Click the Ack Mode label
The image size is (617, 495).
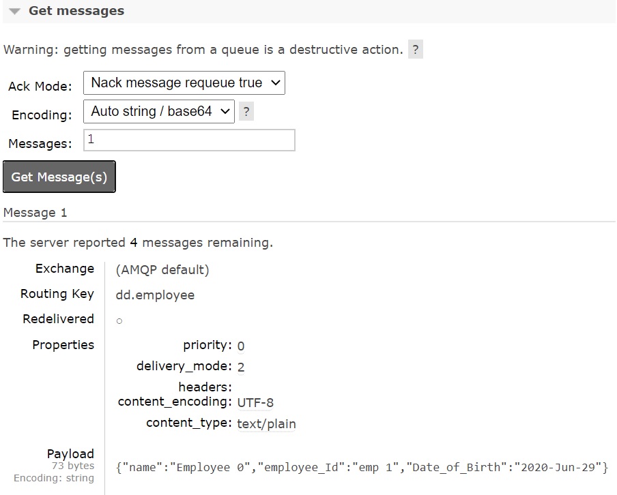(x=40, y=87)
